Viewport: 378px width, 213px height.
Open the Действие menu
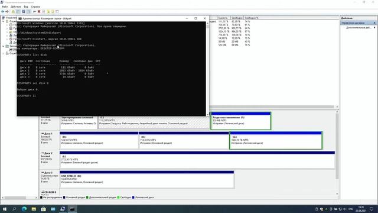(16, 7)
